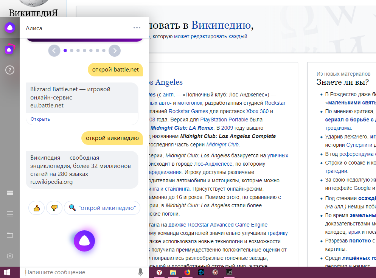Follow the "Лос-Анджелесе" link
Viewport: 376px width, 278px height.
213,164
